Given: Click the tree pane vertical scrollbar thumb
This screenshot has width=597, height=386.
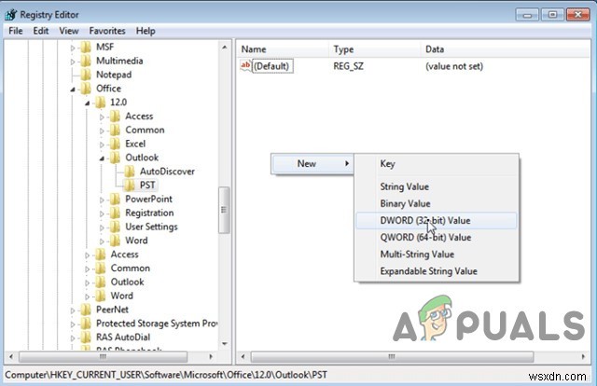Looking at the screenshot, I should (x=224, y=210).
